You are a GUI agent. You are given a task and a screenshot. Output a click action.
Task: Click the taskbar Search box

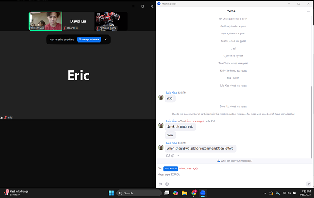point(139,193)
